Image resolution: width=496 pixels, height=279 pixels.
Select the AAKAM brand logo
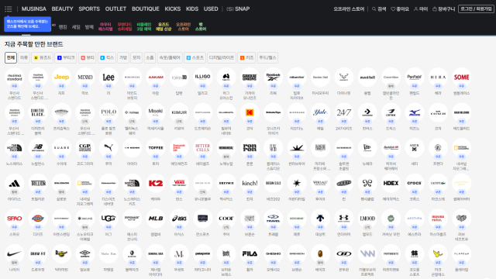coord(156,77)
